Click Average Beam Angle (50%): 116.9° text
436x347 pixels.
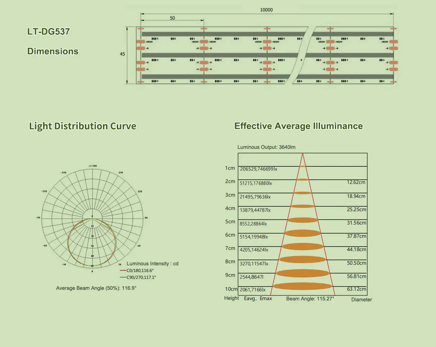(x=96, y=288)
